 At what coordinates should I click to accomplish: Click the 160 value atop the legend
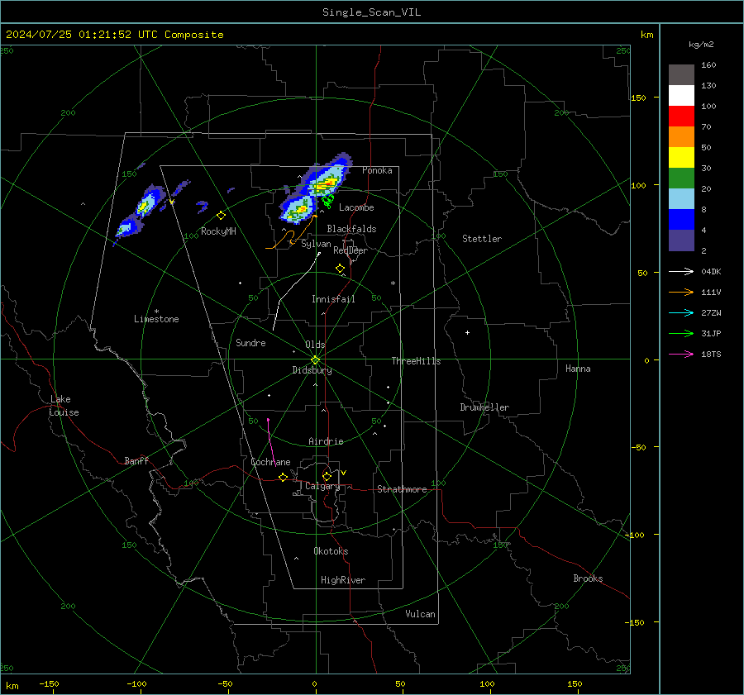[708, 65]
